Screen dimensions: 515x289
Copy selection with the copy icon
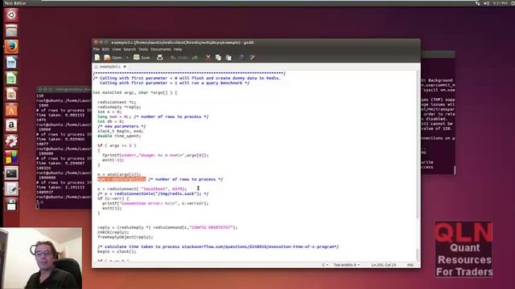coord(218,58)
